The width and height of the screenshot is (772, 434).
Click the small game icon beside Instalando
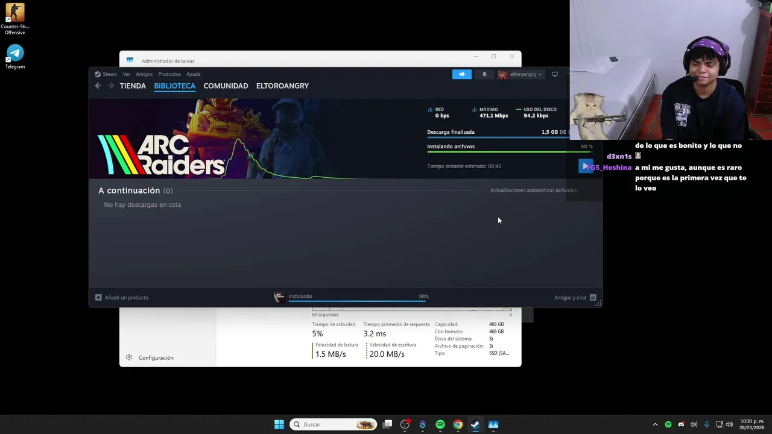[x=279, y=297]
